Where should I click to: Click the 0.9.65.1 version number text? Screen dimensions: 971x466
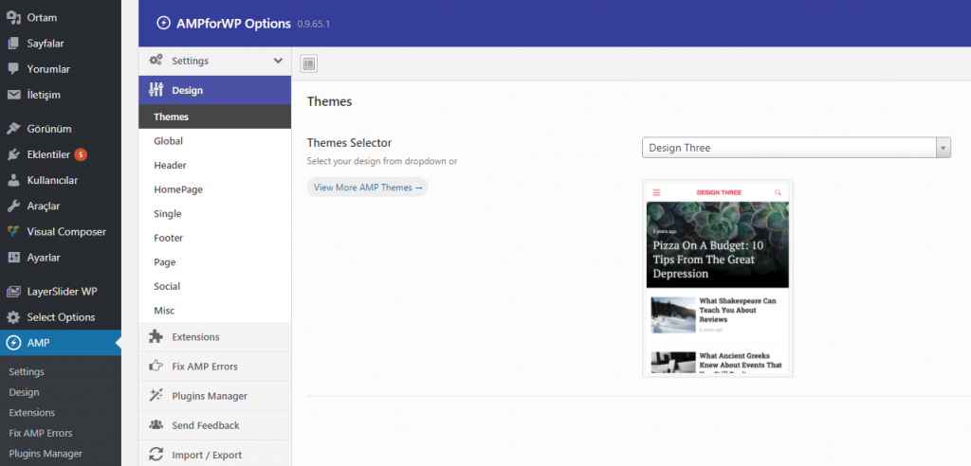point(315,24)
